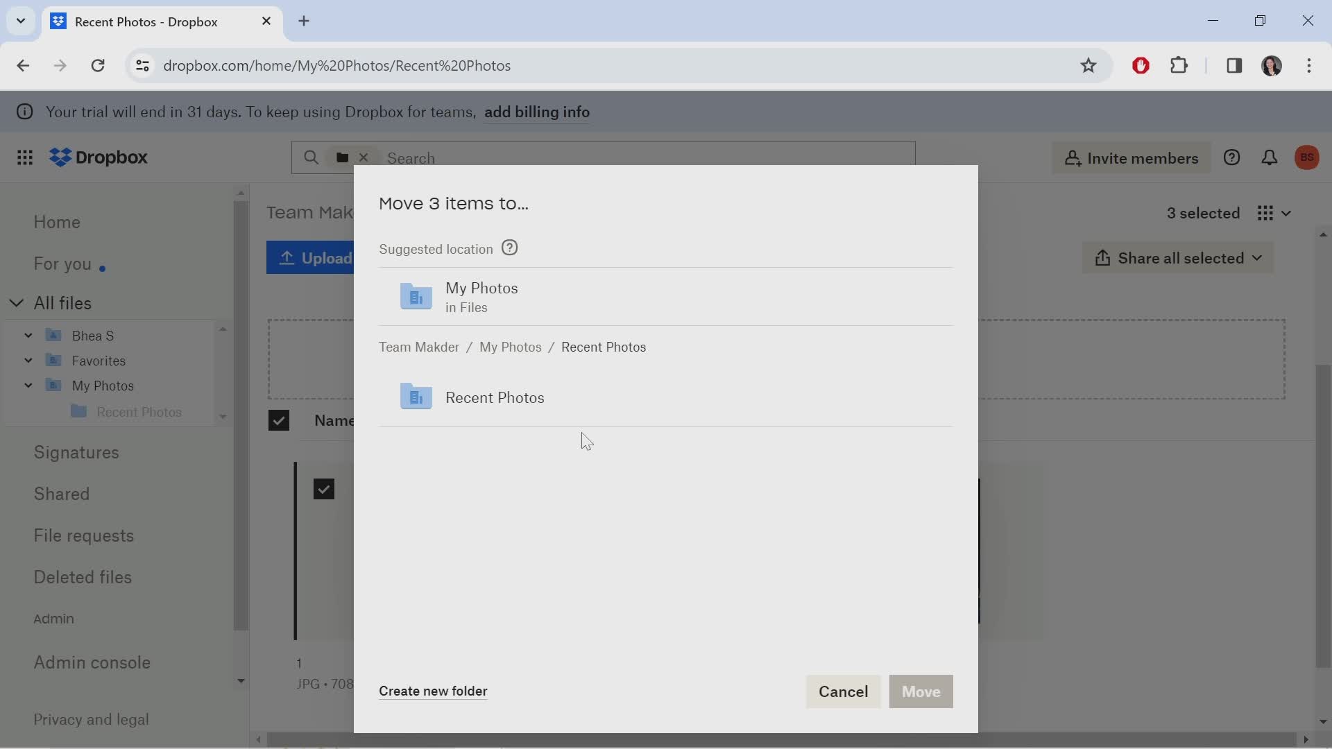The image size is (1332, 749).
Task: Go to My Photos in the dialog breadcrumb
Action: pos(511,347)
